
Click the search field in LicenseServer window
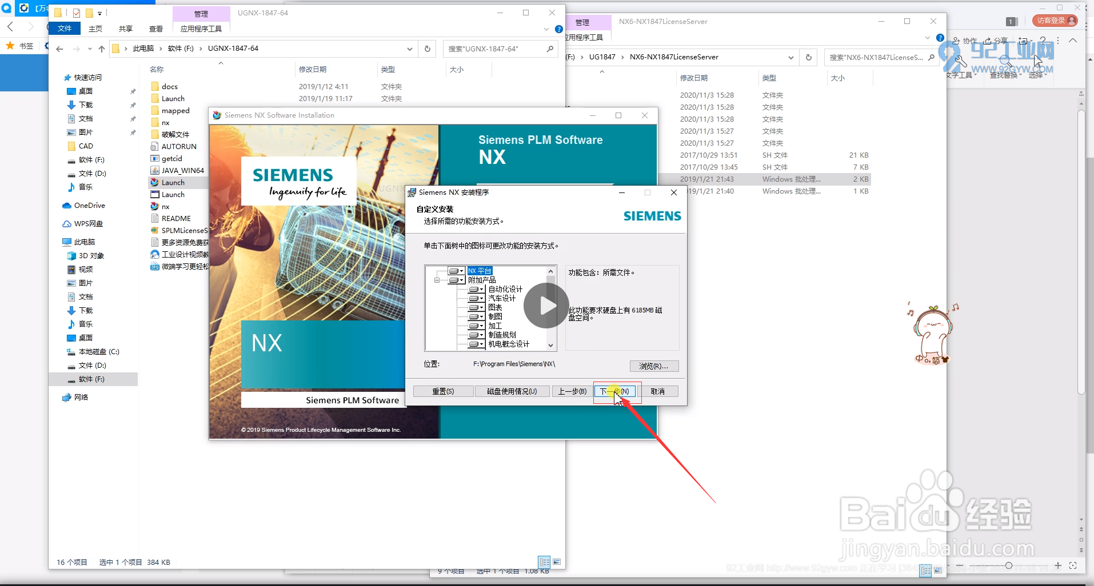click(882, 57)
